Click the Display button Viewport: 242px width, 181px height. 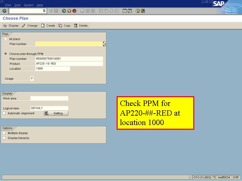click(11, 25)
